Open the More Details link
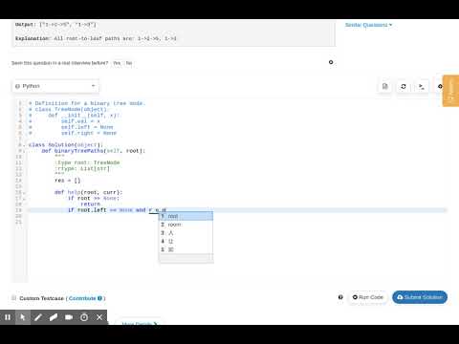Viewport: 459px width, 344px height. (x=140, y=324)
